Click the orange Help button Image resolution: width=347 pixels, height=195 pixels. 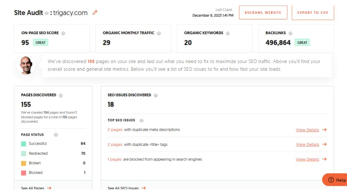pyautogui.click(x=336, y=180)
